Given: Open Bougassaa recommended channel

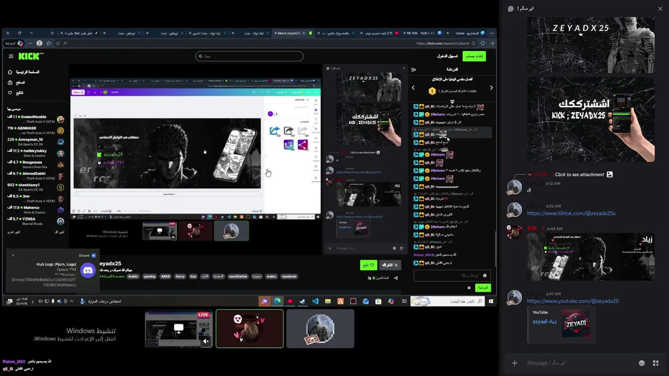Looking at the screenshot, I should pyautogui.click(x=36, y=164).
